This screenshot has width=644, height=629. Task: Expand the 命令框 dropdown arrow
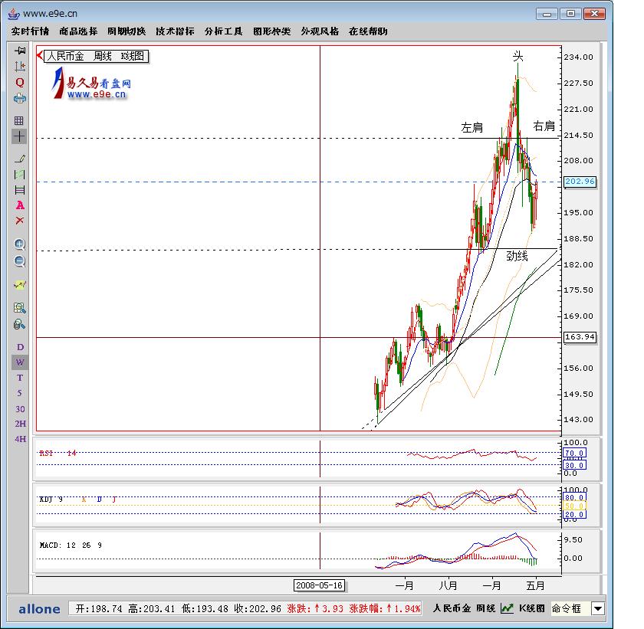[x=598, y=608]
